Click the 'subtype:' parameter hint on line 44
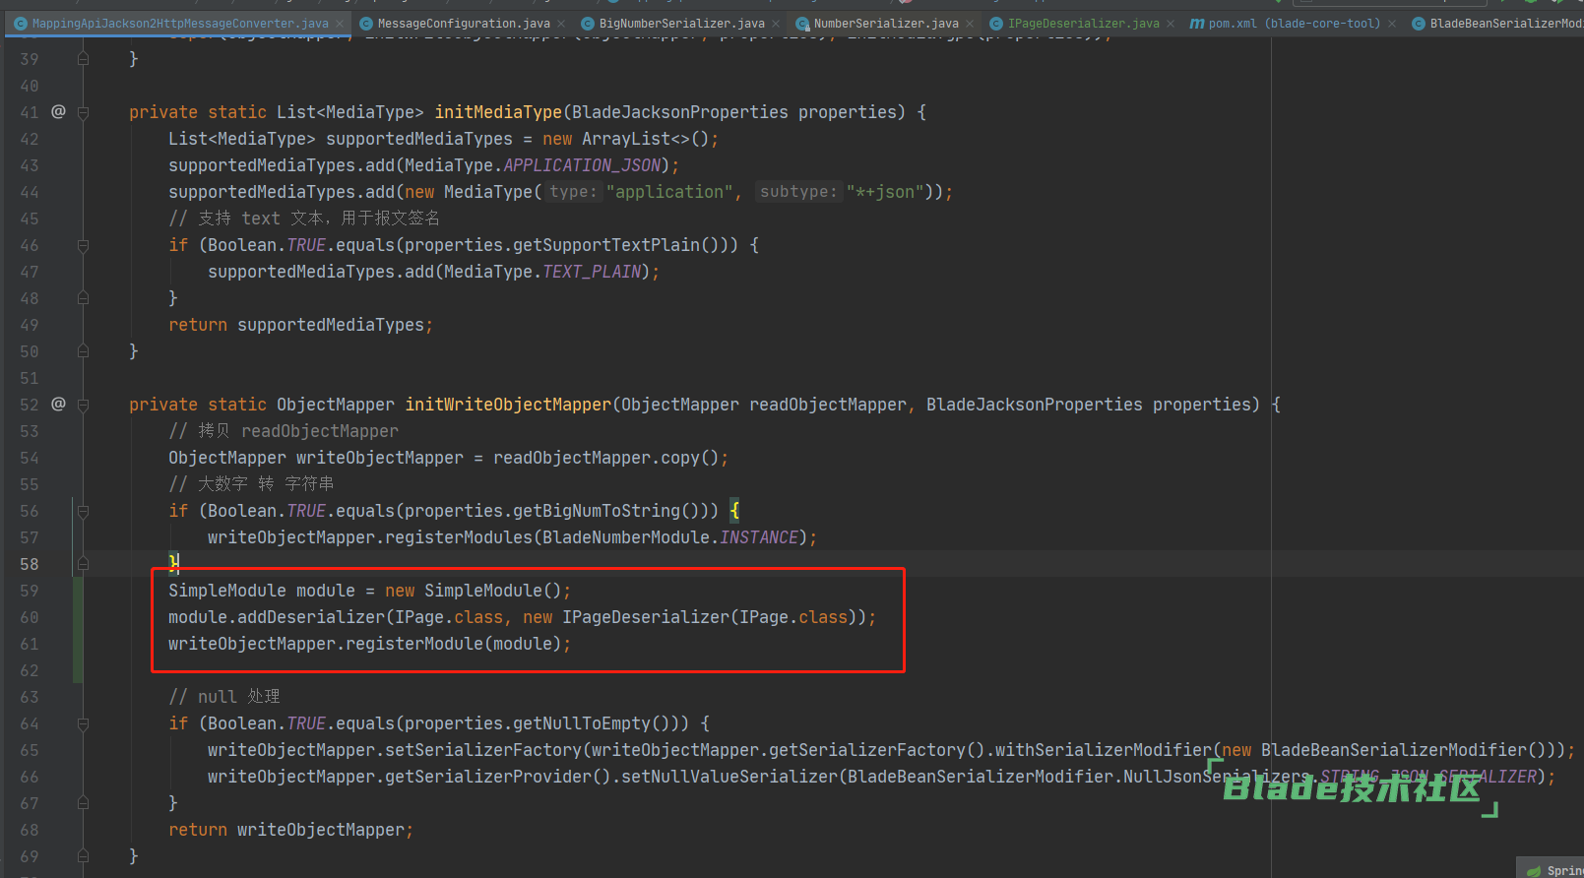Viewport: 1584px width, 878px height. pyautogui.click(x=797, y=192)
